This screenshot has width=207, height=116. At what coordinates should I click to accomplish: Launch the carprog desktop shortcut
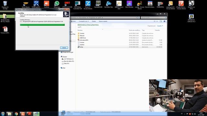170,5
